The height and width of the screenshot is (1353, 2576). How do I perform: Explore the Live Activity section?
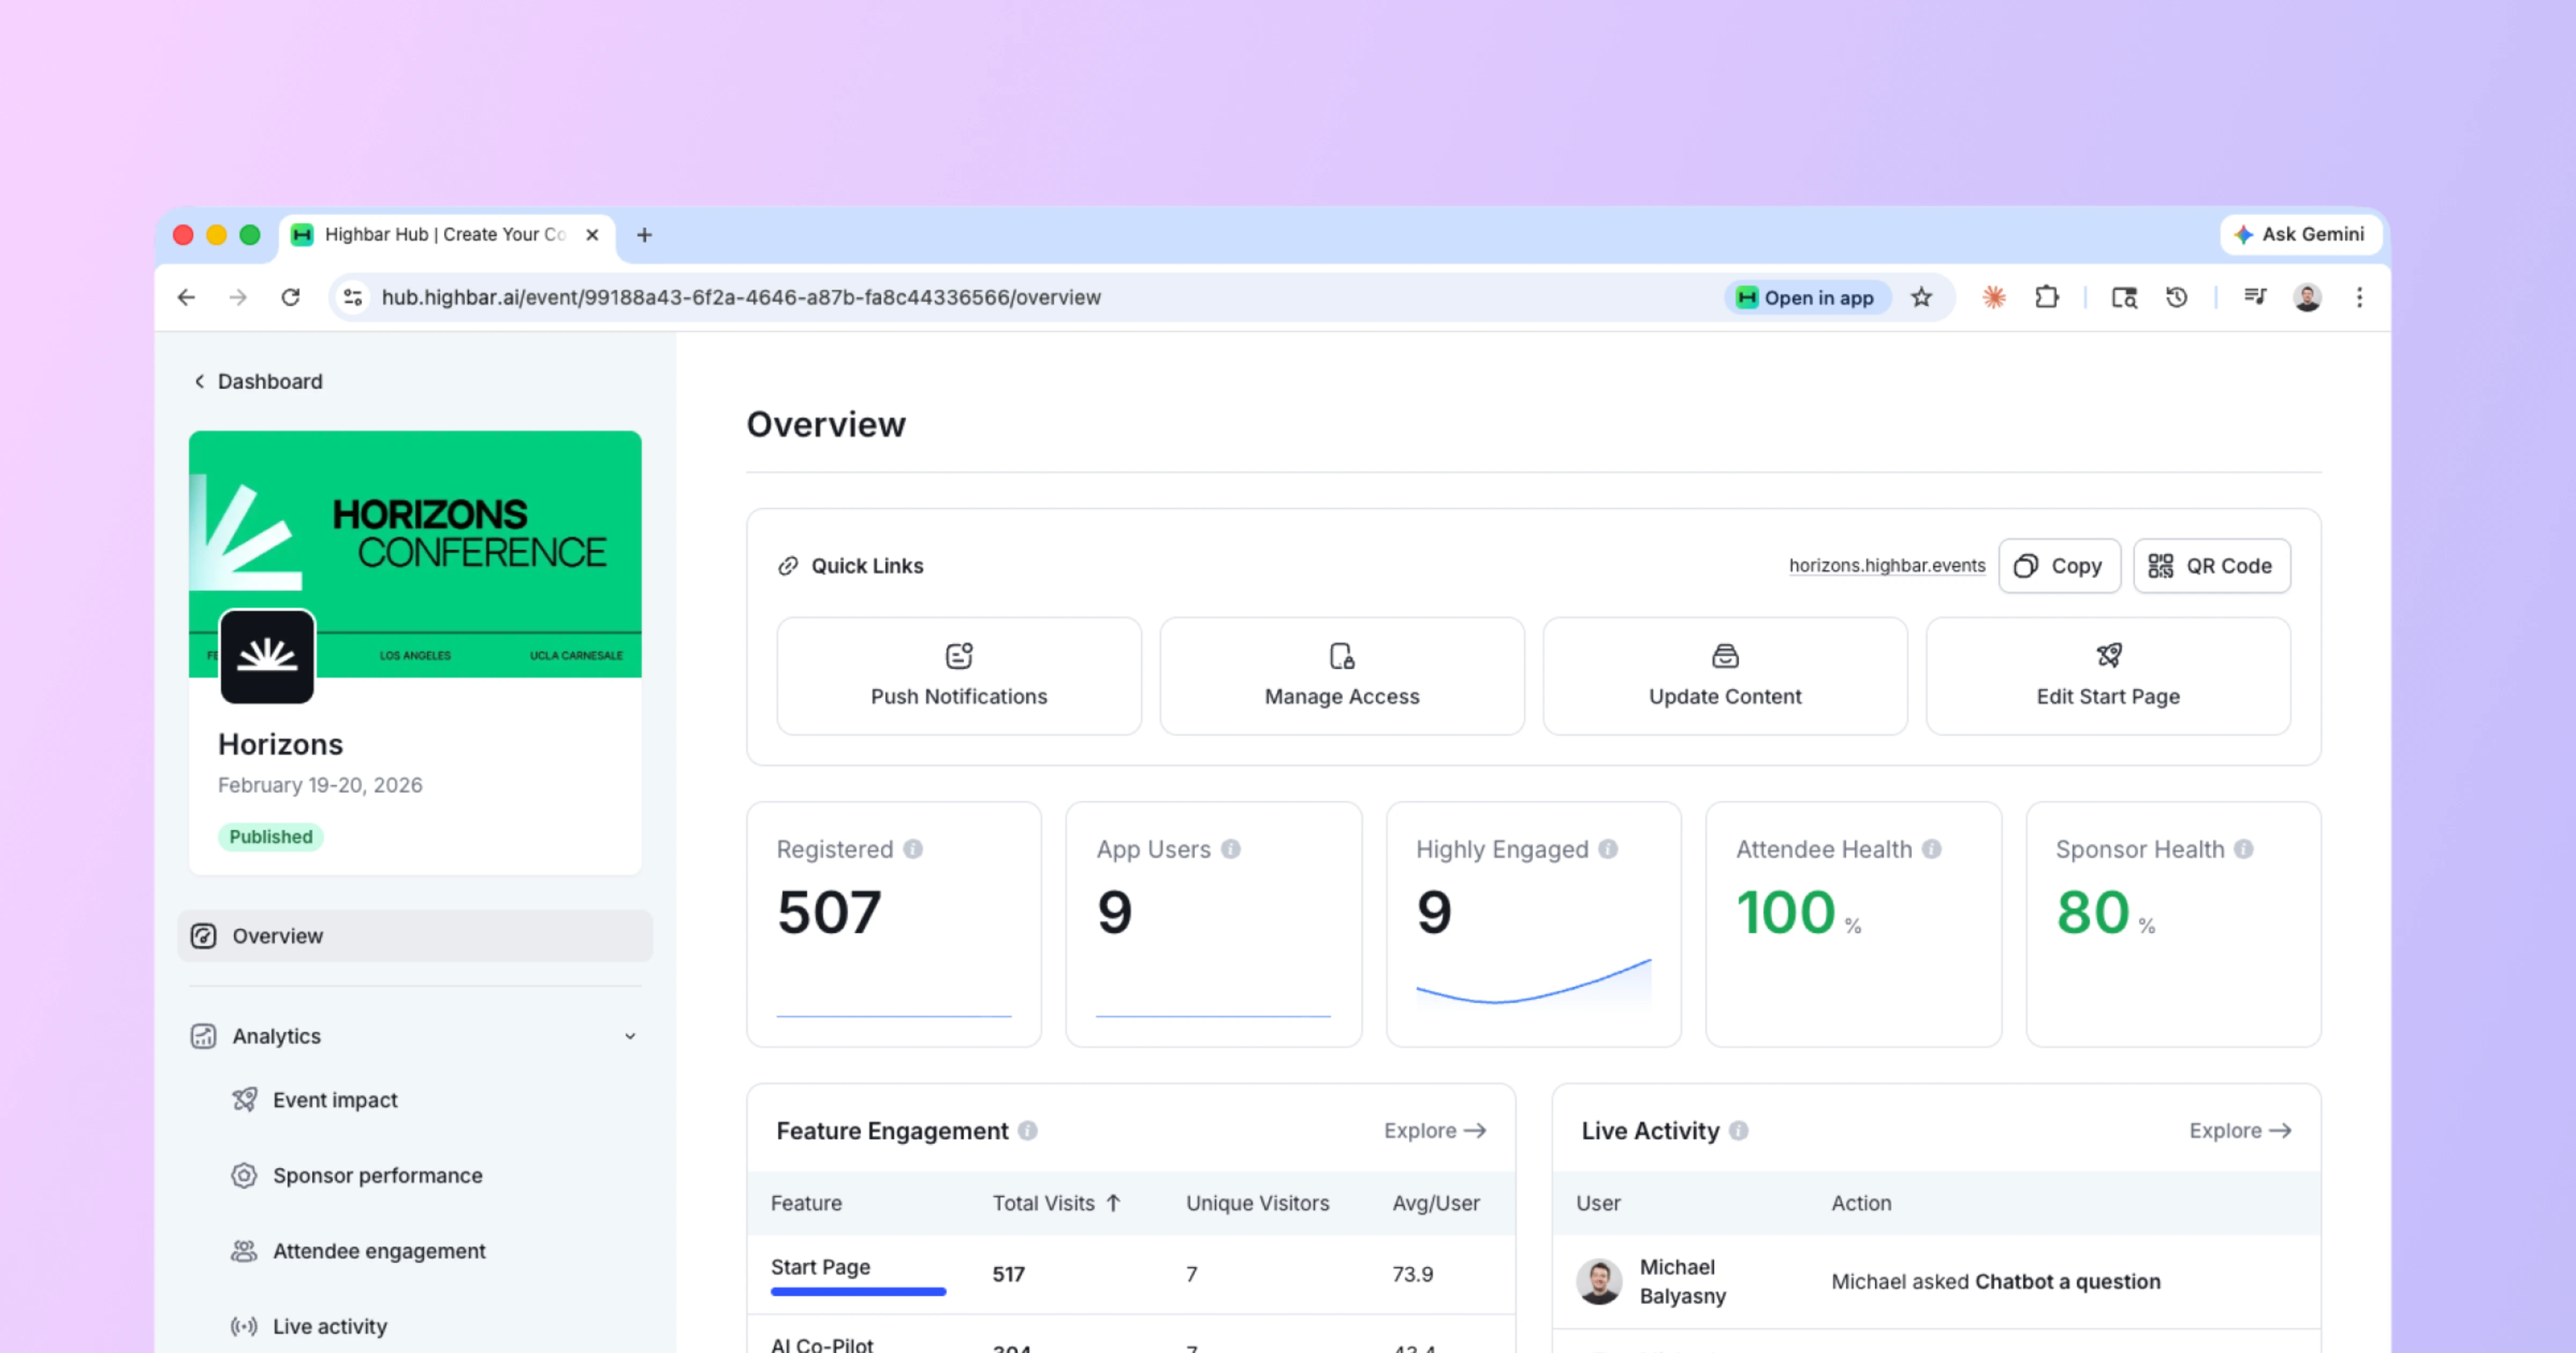(x=2239, y=1130)
